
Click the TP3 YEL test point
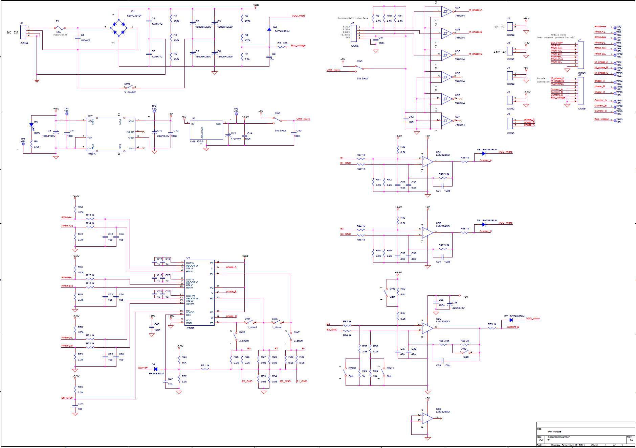tap(236, 115)
